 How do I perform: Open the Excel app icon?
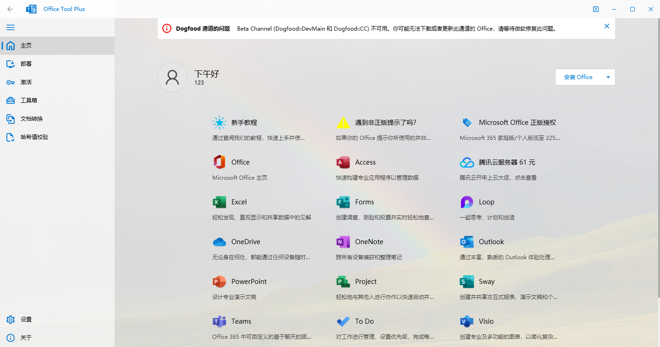point(220,202)
